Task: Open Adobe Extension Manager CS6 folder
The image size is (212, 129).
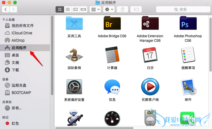Action: click(150, 23)
